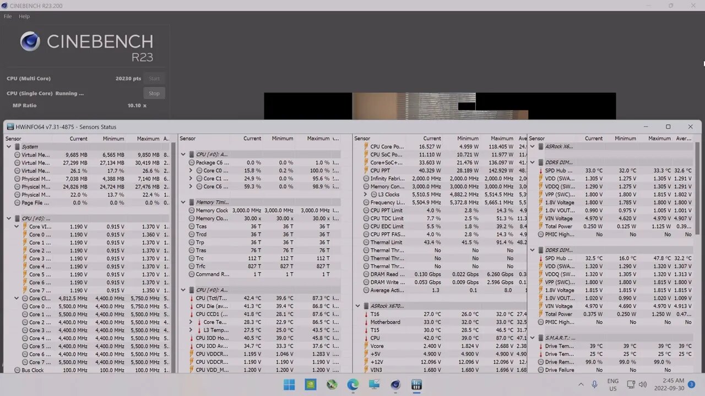This screenshot has height=396, width=705.
Task: Click the System group chip icon
Action: pos(17,147)
